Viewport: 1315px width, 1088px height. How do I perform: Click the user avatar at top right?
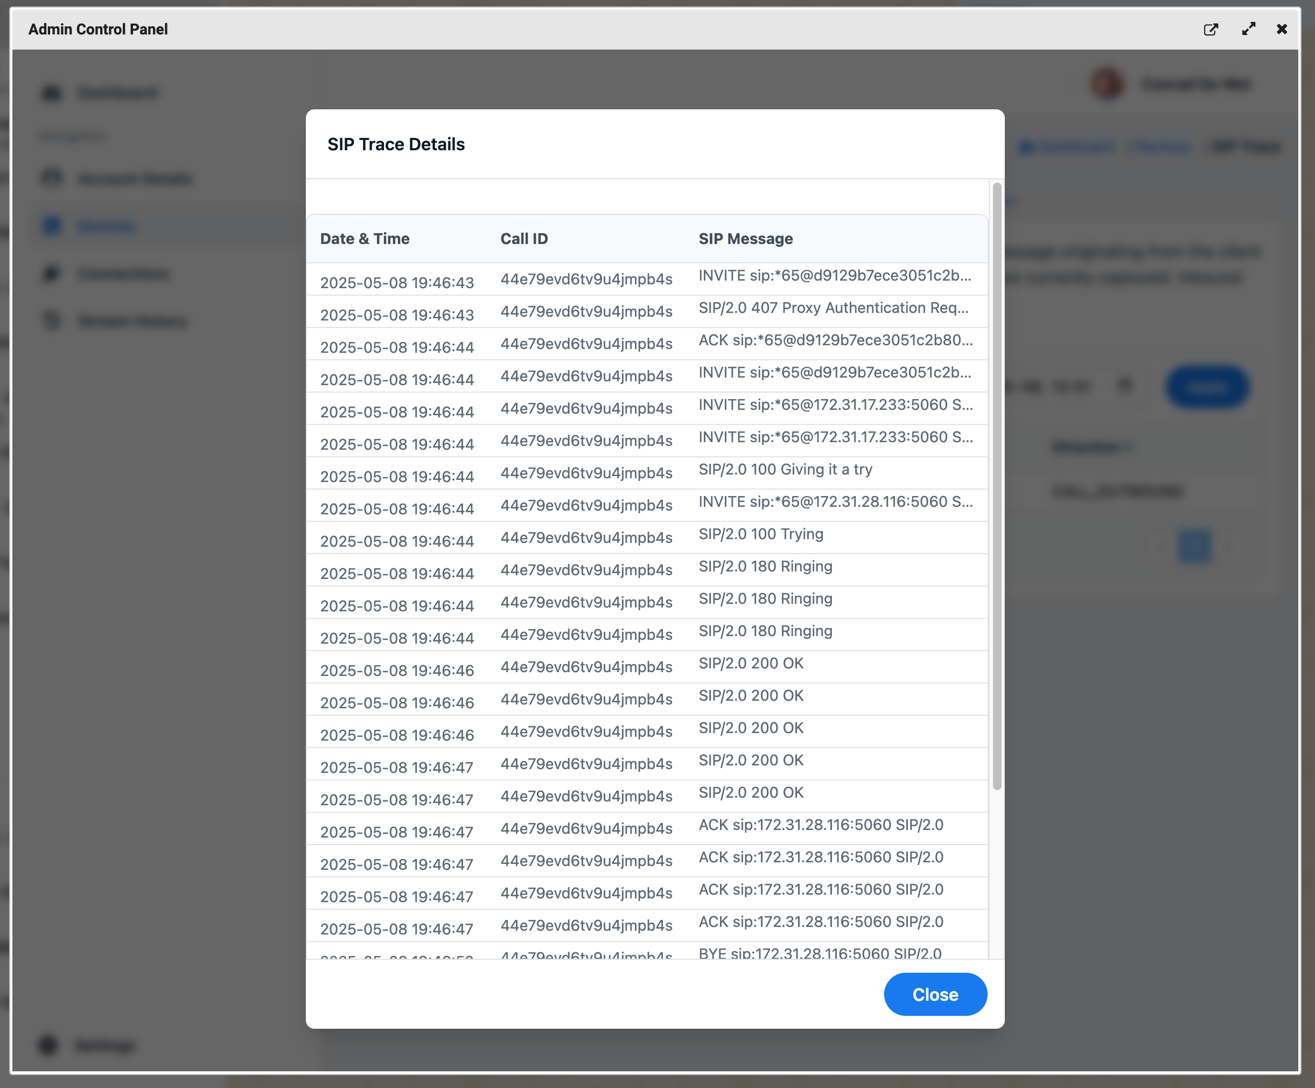(x=1107, y=84)
